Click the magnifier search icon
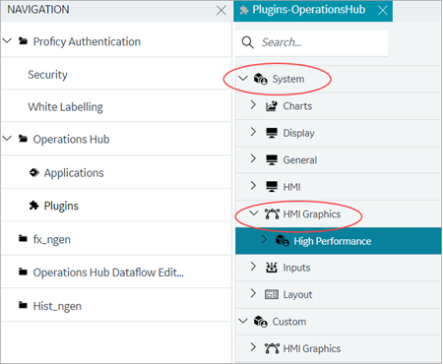443x364 pixels. (x=248, y=42)
